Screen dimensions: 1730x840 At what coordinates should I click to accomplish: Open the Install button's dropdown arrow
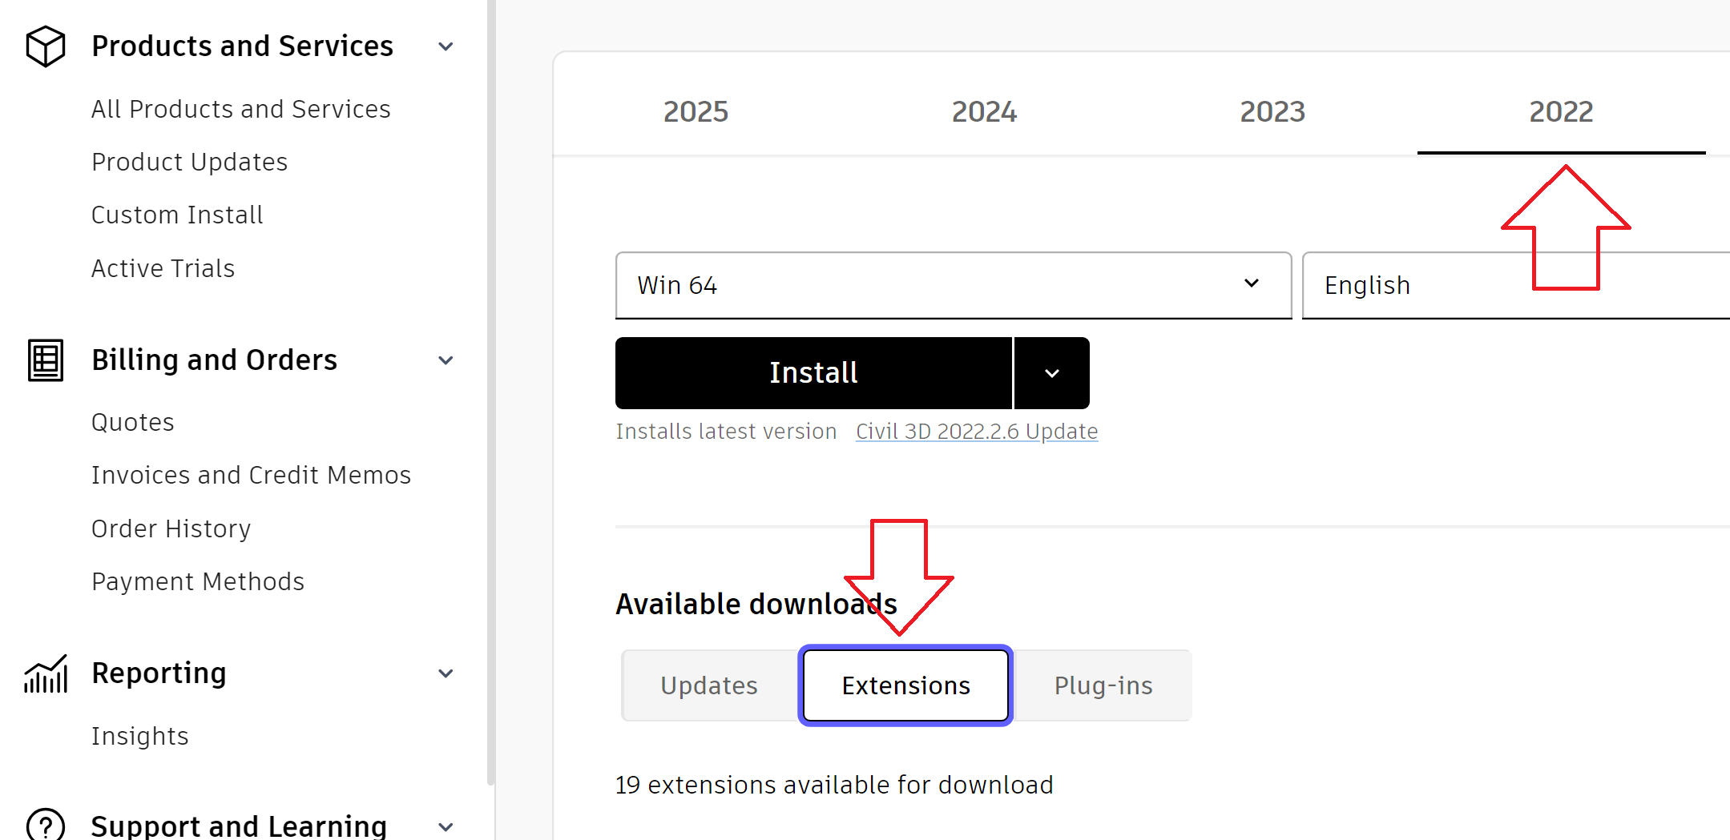[x=1051, y=372]
